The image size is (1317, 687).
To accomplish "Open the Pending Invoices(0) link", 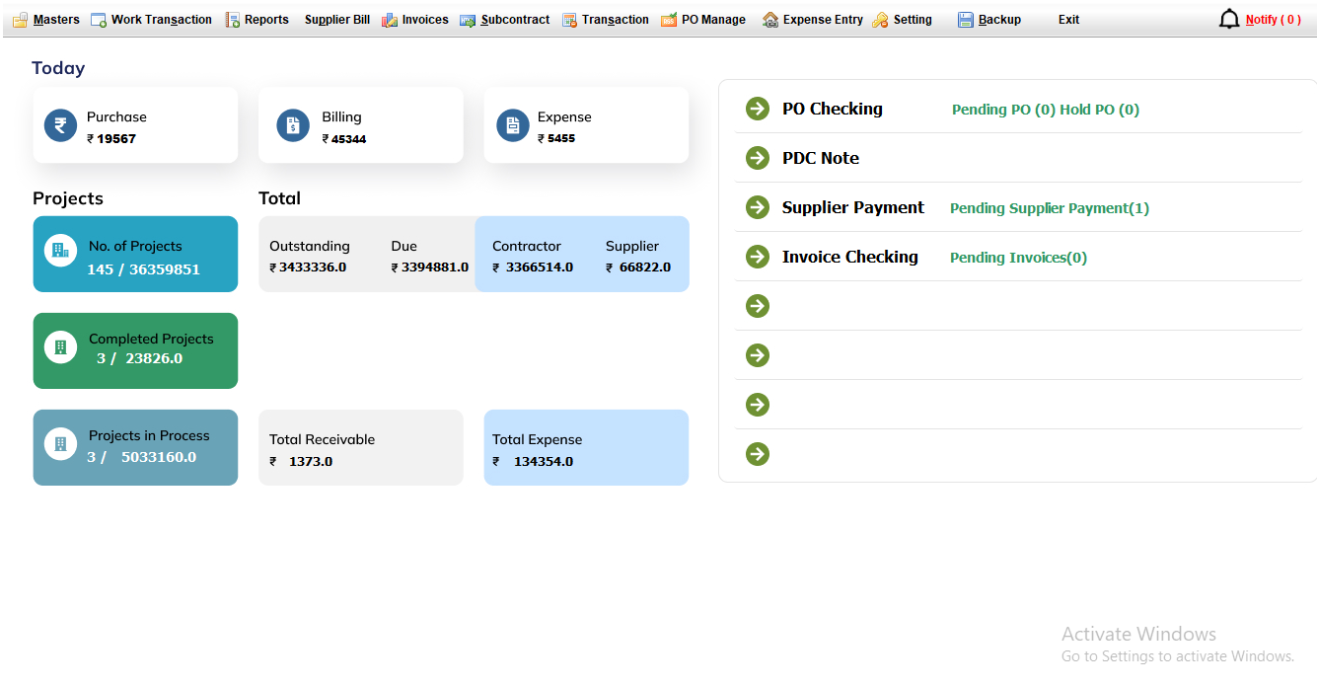I will pyautogui.click(x=1018, y=258).
